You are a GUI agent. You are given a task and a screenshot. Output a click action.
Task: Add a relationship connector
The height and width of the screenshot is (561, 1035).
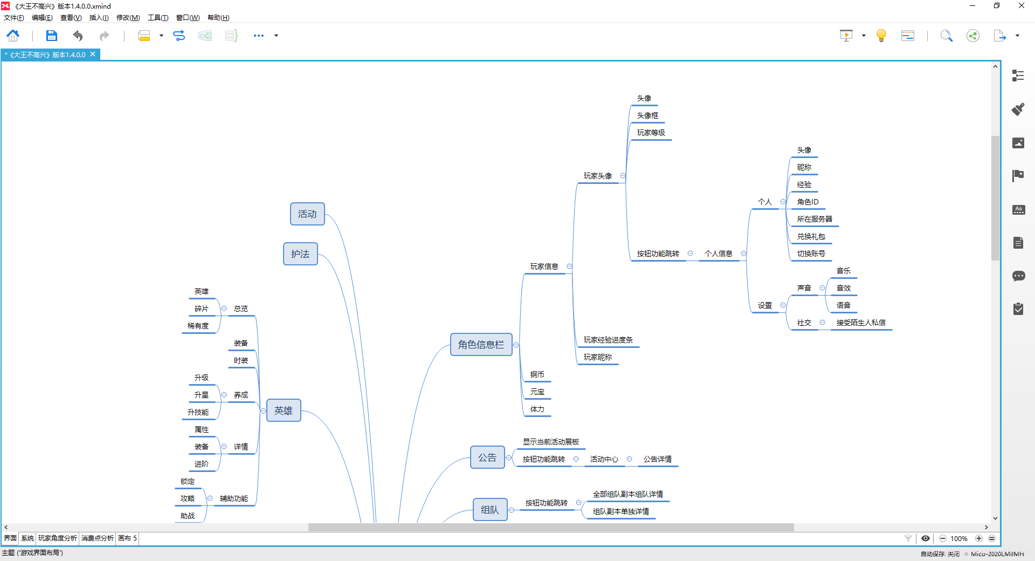[179, 36]
